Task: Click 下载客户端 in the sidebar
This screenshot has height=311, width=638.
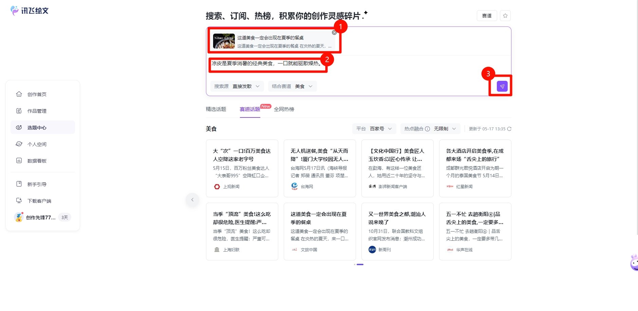Action: [39, 201]
